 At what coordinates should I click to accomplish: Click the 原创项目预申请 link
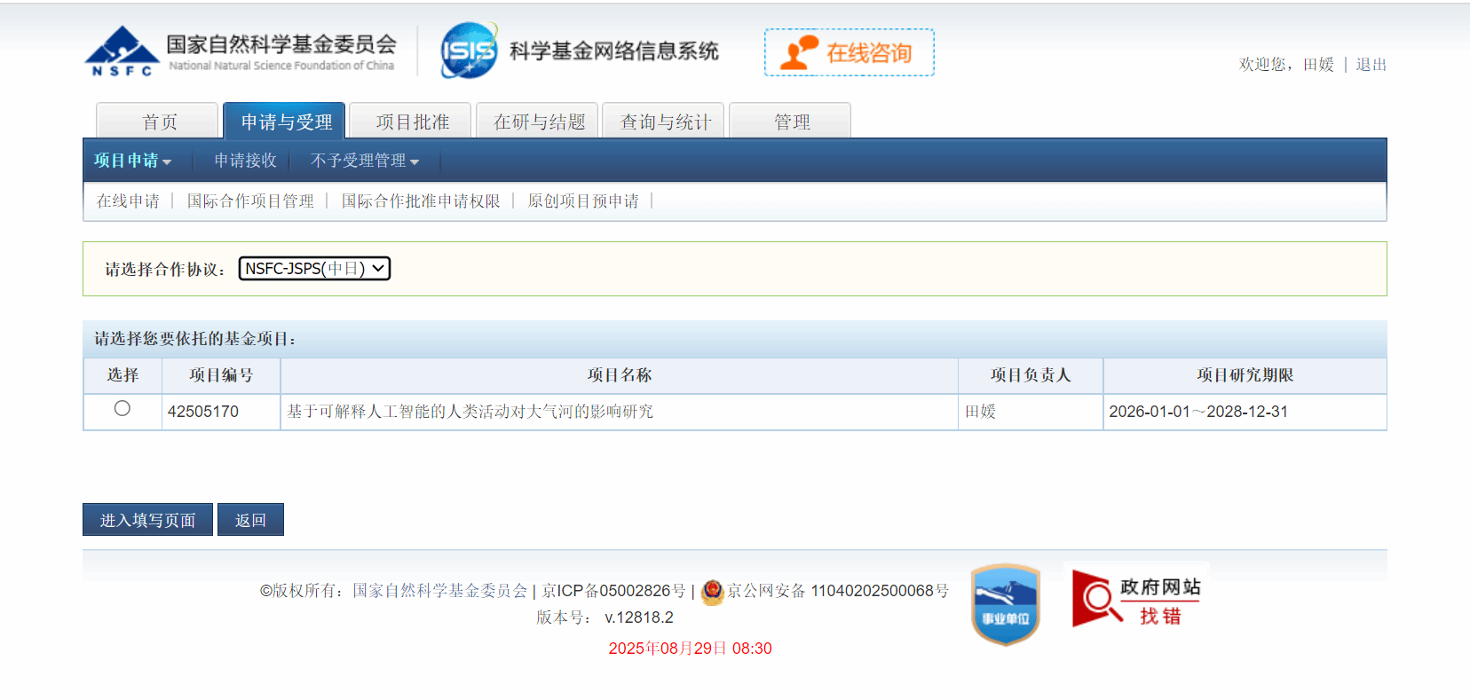582,201
